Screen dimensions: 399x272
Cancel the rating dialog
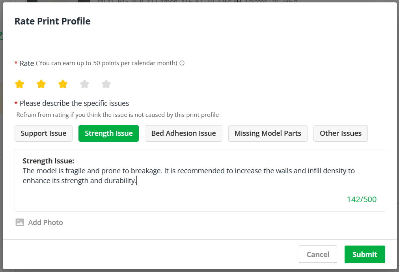pyautogui.click(x=318, y=254)
